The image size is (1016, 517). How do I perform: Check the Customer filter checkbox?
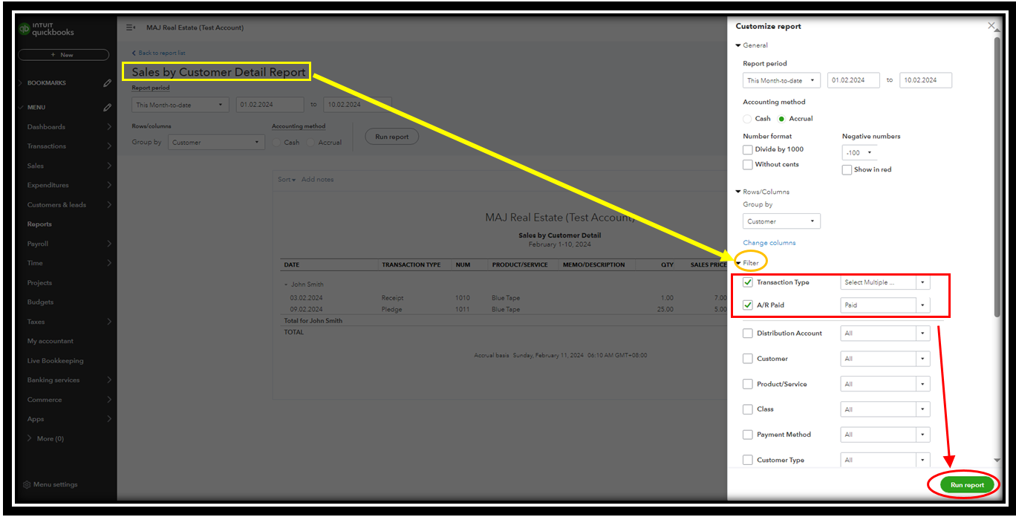[748, 359]
